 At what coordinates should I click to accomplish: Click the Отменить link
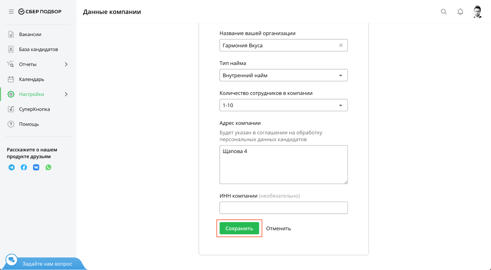click(278, 228)
